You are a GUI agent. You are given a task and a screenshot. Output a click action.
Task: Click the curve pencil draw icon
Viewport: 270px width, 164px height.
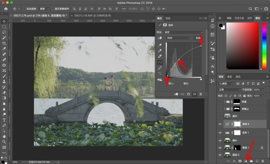coord(160,68)
